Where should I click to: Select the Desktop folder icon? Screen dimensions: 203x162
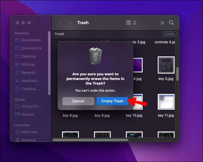click(17, 56)
